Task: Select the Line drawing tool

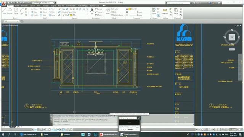Action: (4, 11)
